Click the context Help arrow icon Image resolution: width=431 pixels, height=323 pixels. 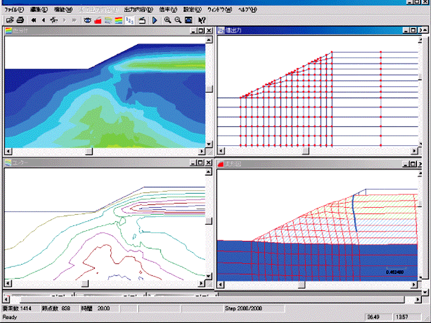pos(200,20)
